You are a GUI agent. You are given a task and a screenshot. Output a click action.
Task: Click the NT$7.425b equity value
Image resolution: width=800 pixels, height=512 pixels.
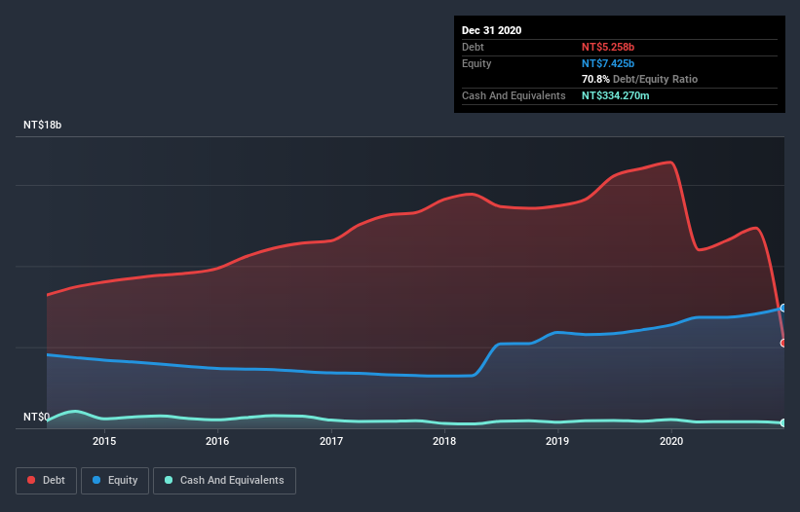coord(608,63)
